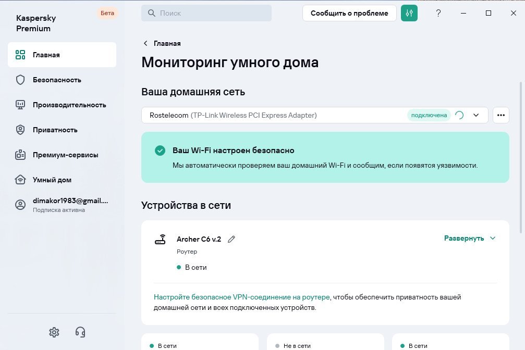Open support via the headset icon
The width and height of the screenshot is (525, 350).
tap(80, 332)
